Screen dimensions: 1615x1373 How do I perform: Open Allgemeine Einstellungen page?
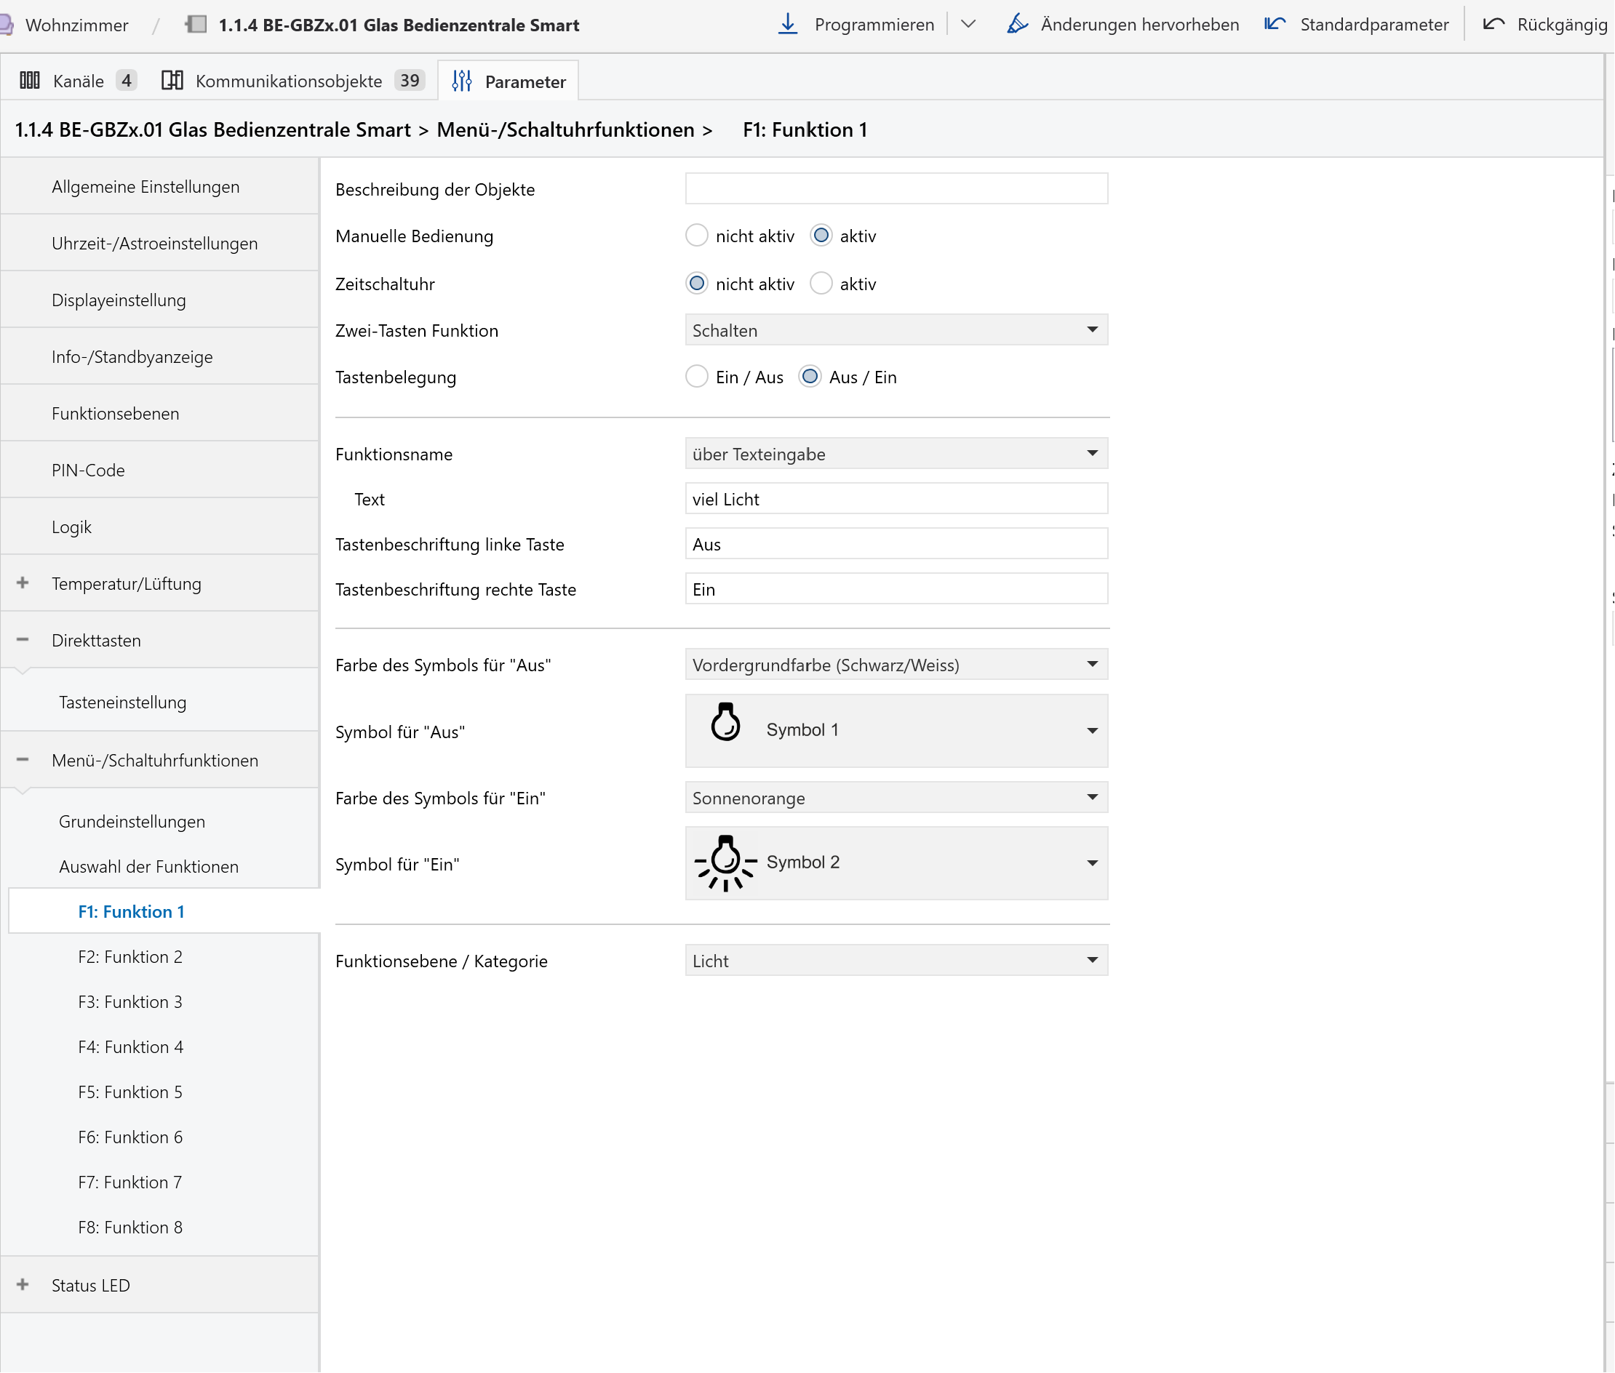[145, 187]
